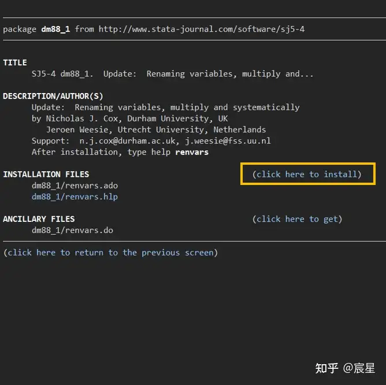Click the ANCILLARY FILES heading
This screenshot has height=385, width=386.
[x=39, y=219]
